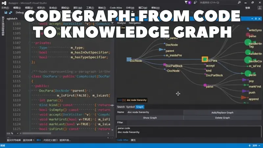This screenshot has width=263, height=148.
Task: Switch to the Symbol tab
Action: [x=130, y=107]
